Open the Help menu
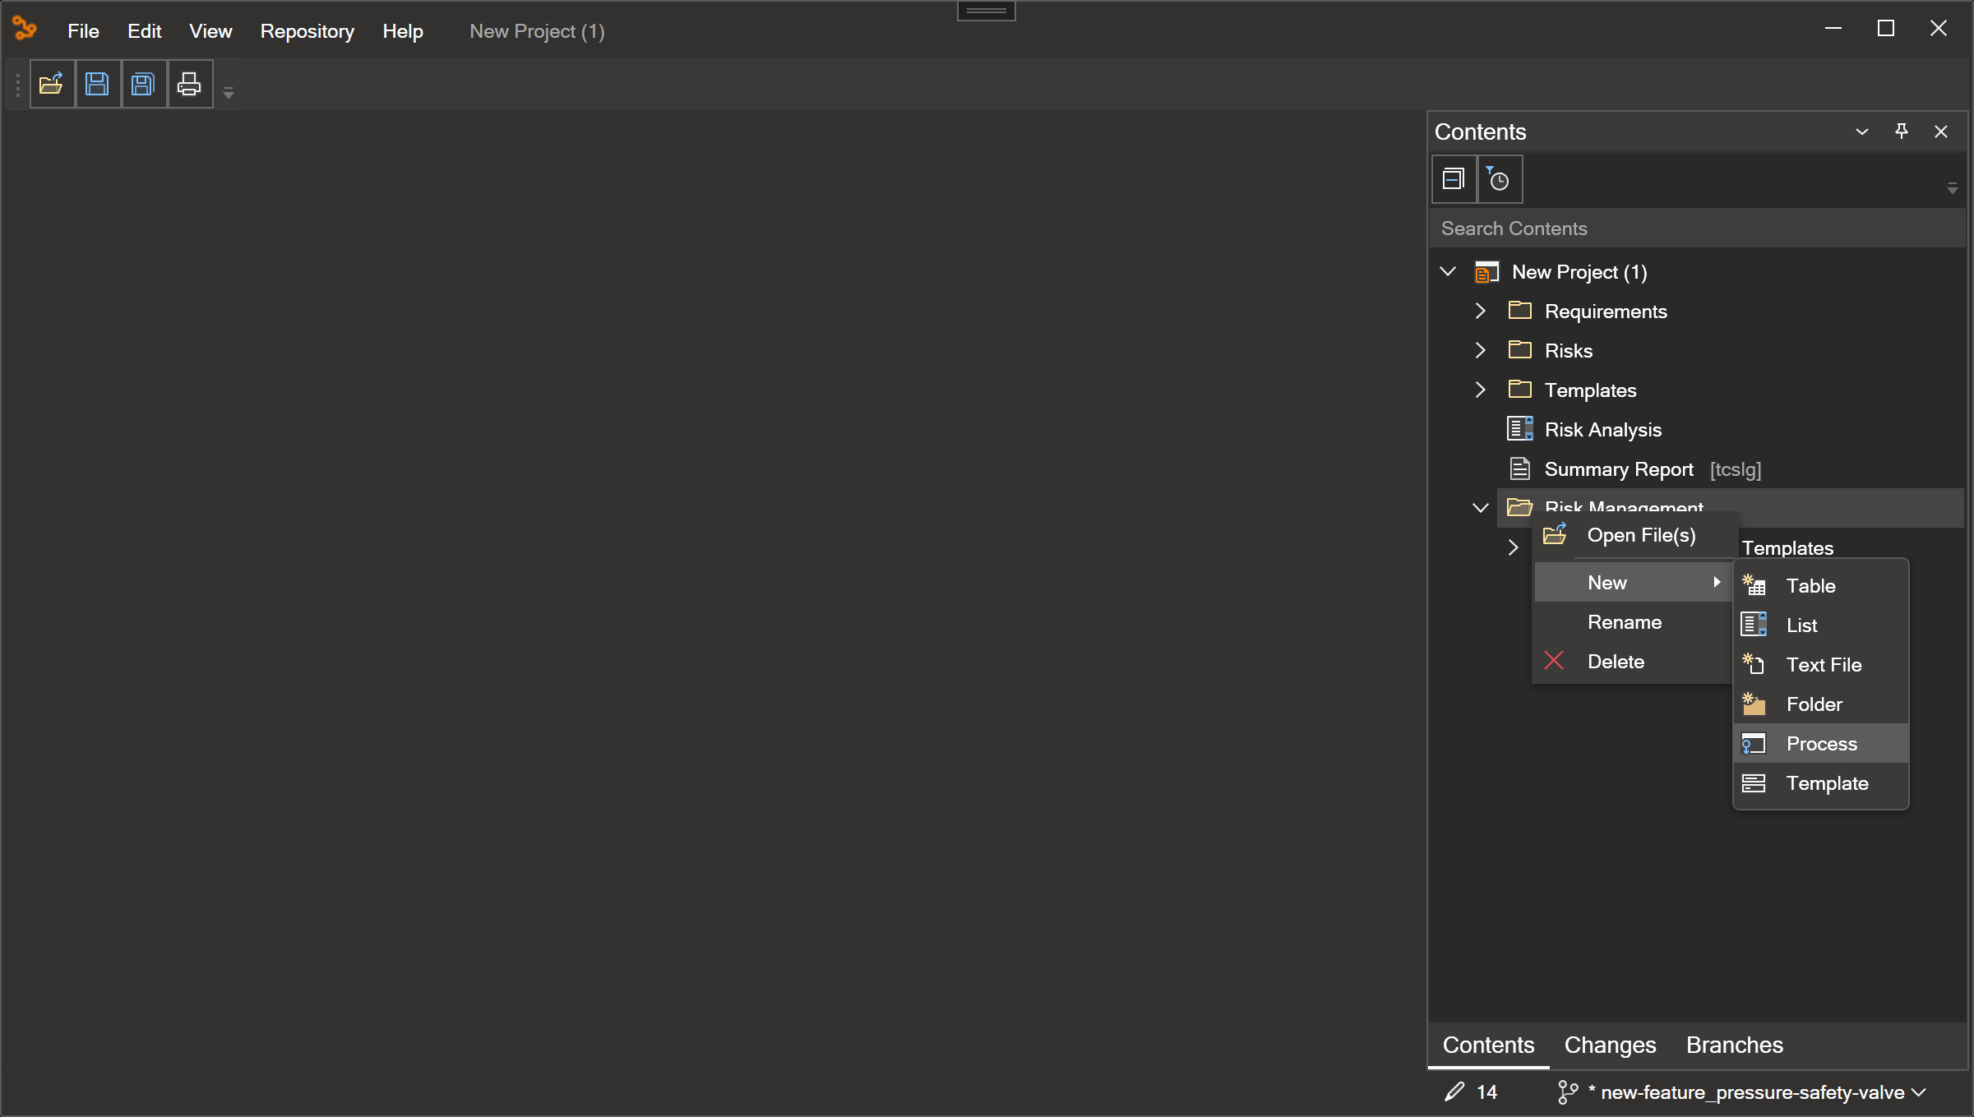The image size is (1974, 1117). 402,31
